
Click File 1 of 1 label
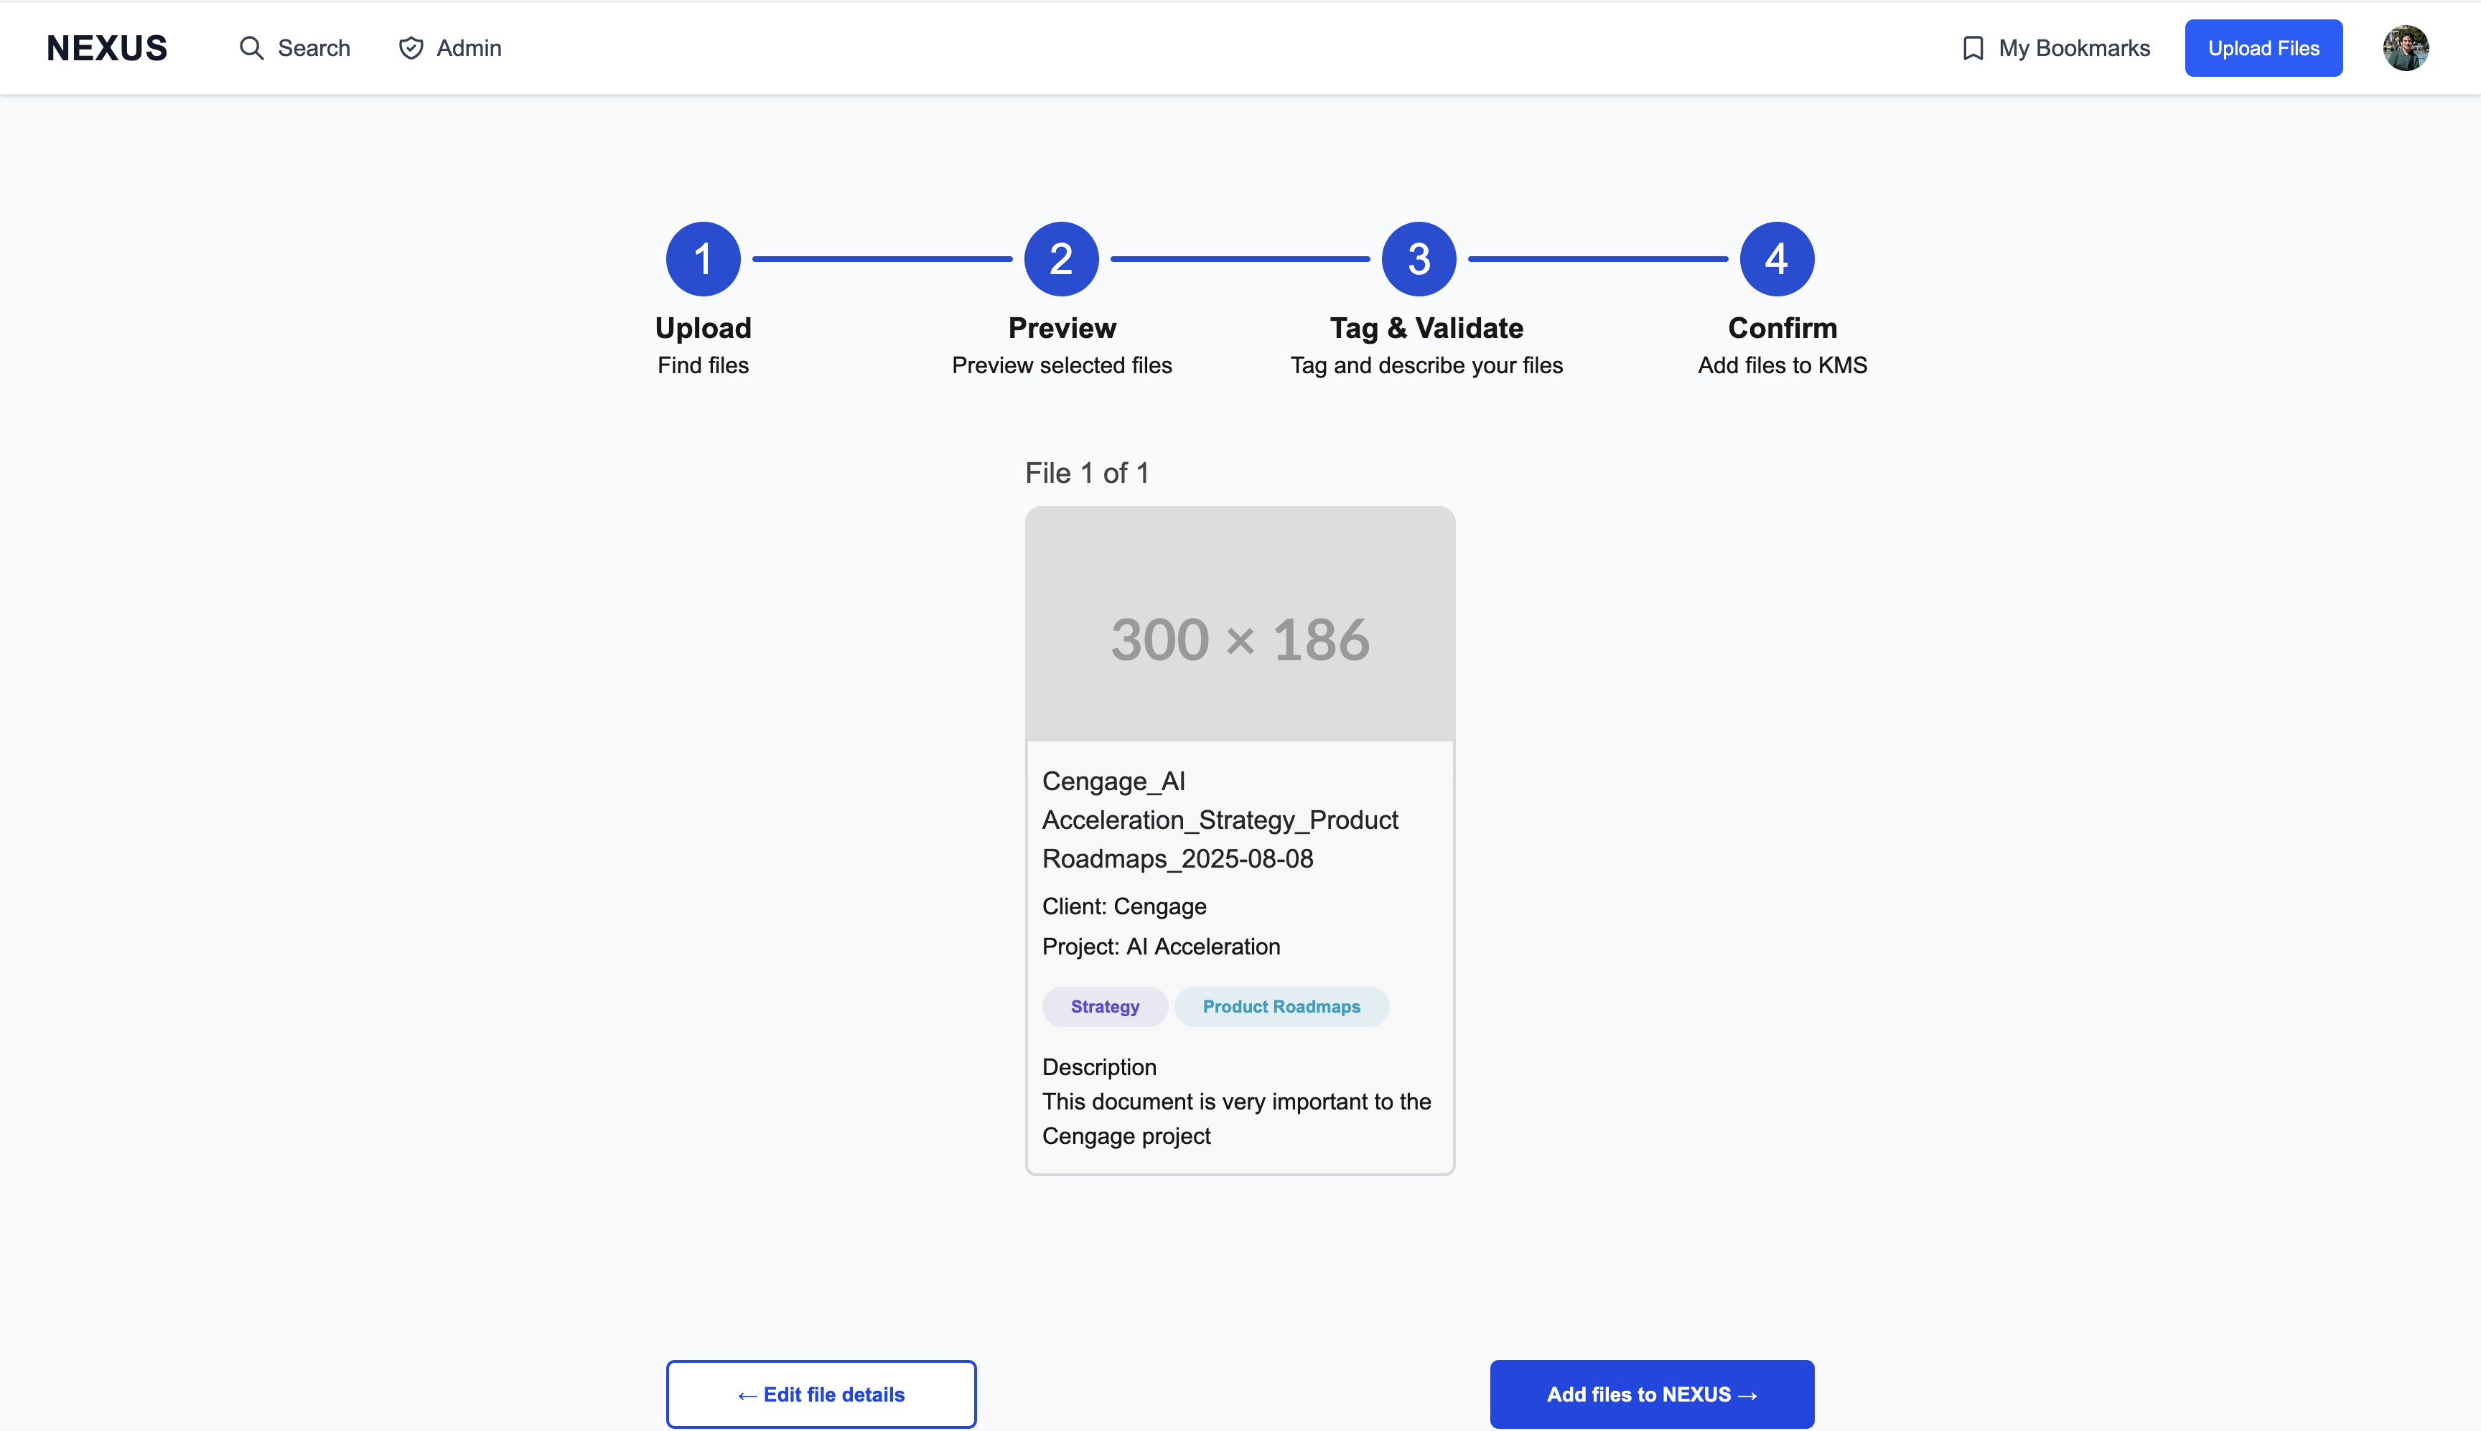pos(1086,473)
